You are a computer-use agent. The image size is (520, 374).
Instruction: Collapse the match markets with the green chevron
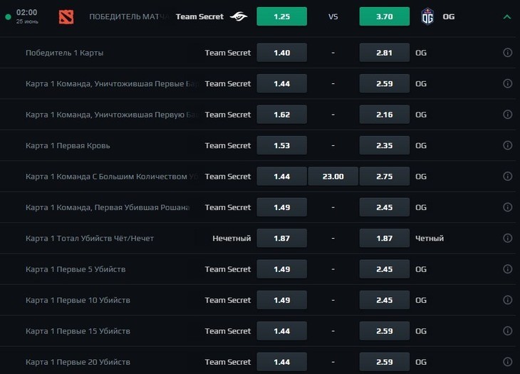506,16
